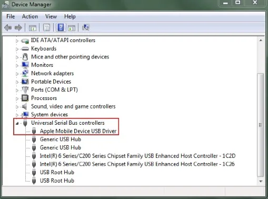
Task: Expand the Processors node
Action: click(x=17, y=98)
